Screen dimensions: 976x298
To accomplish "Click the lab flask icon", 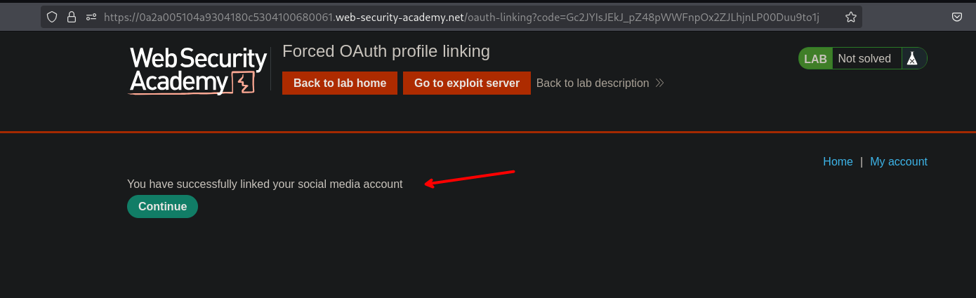I will click(912, 59).
